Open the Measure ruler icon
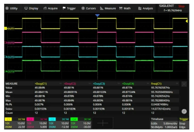 pos(101,8)
